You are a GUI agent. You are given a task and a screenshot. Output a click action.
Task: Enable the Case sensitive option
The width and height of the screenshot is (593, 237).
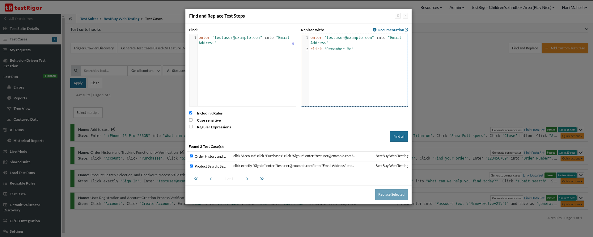coord(191,120)
